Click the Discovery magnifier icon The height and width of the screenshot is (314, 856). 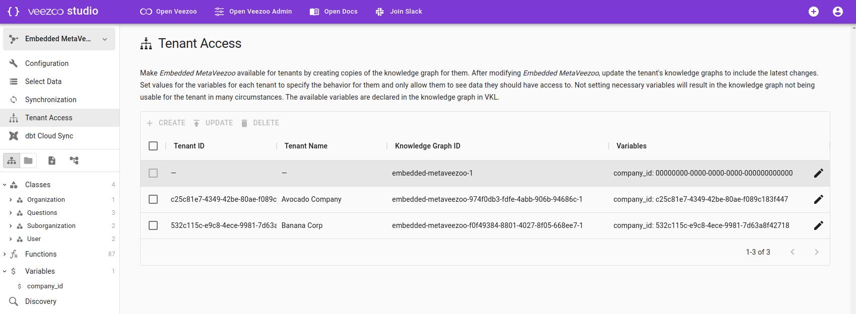pyautogui.click(x=14, y=301)
